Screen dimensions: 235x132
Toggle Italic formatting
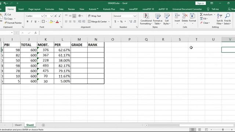[x=32, y=22]
